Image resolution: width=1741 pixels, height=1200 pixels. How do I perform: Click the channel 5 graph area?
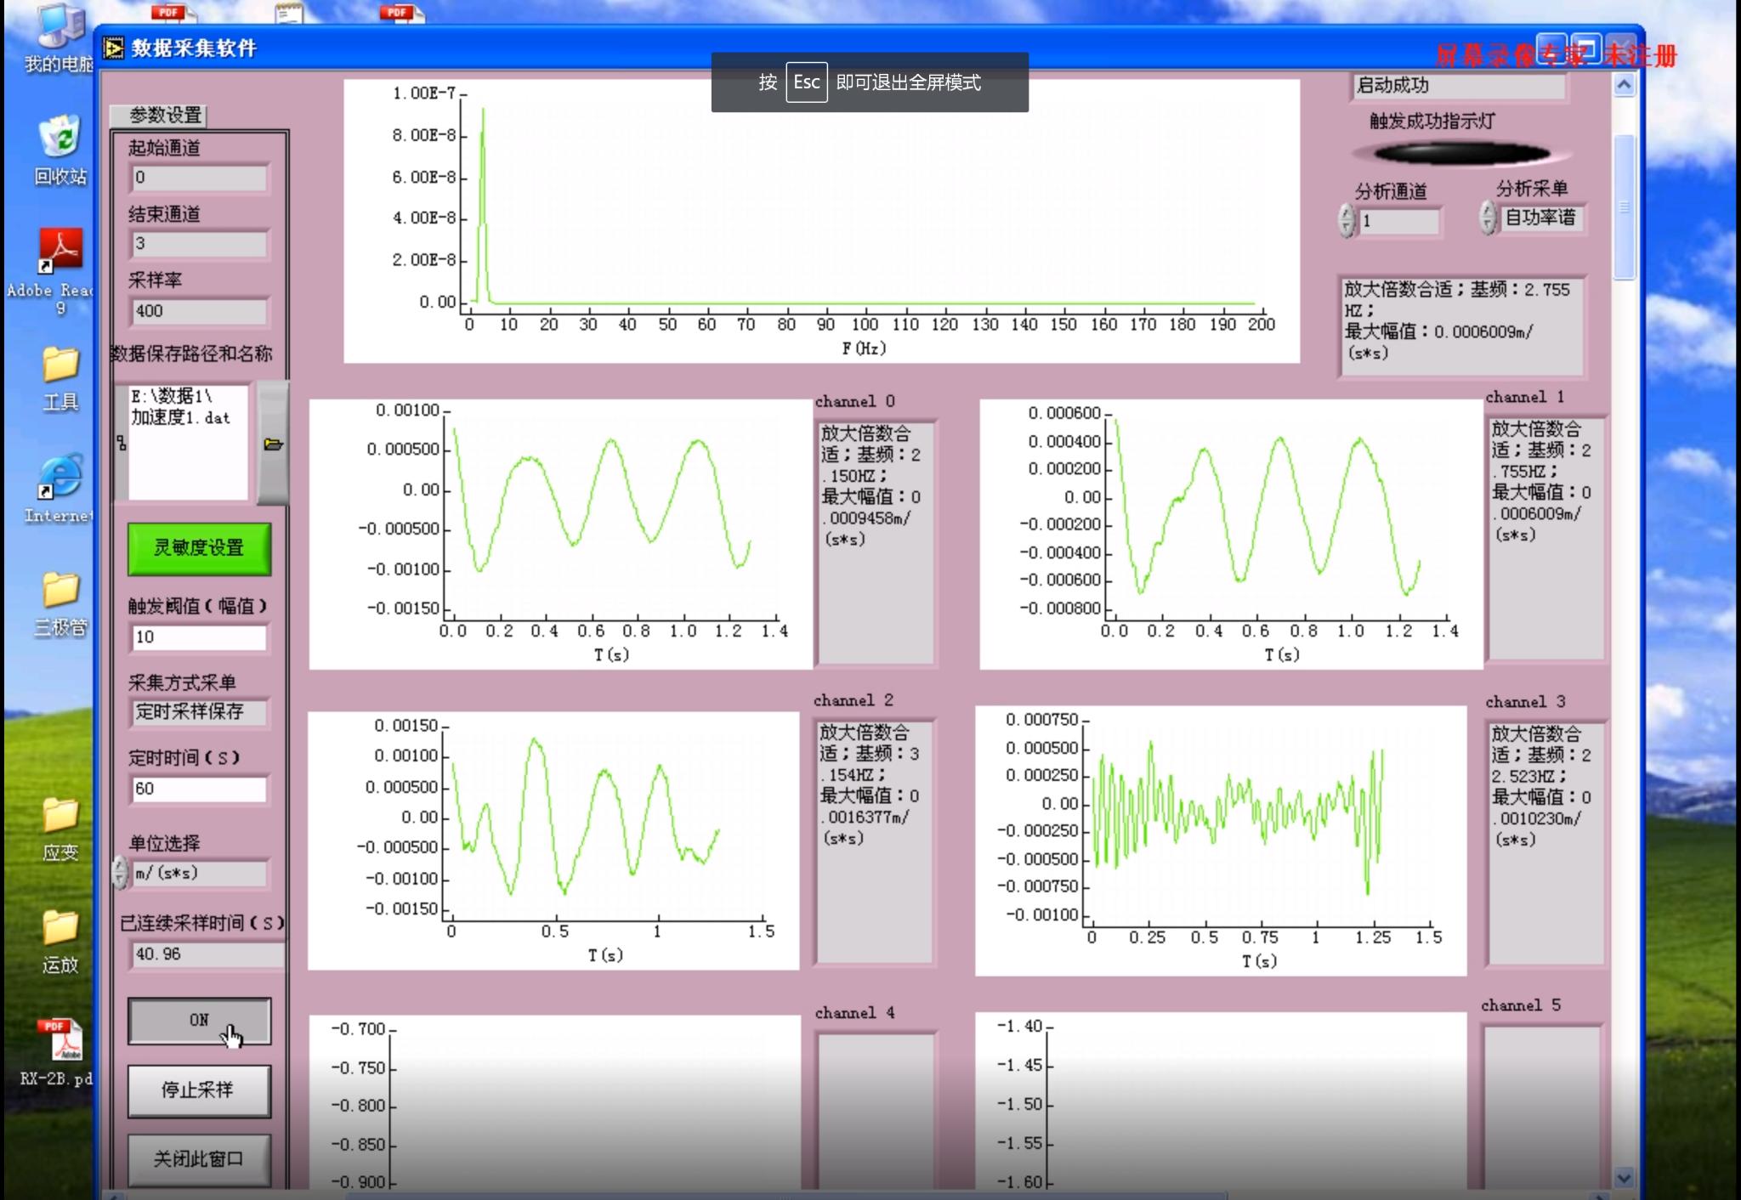tap(1221, 1100)
